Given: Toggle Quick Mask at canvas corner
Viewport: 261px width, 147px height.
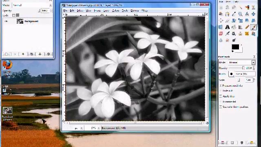Looking at the screenshot, I should 64,123.
